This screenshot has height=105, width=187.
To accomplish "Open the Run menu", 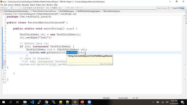I will 44,5.
